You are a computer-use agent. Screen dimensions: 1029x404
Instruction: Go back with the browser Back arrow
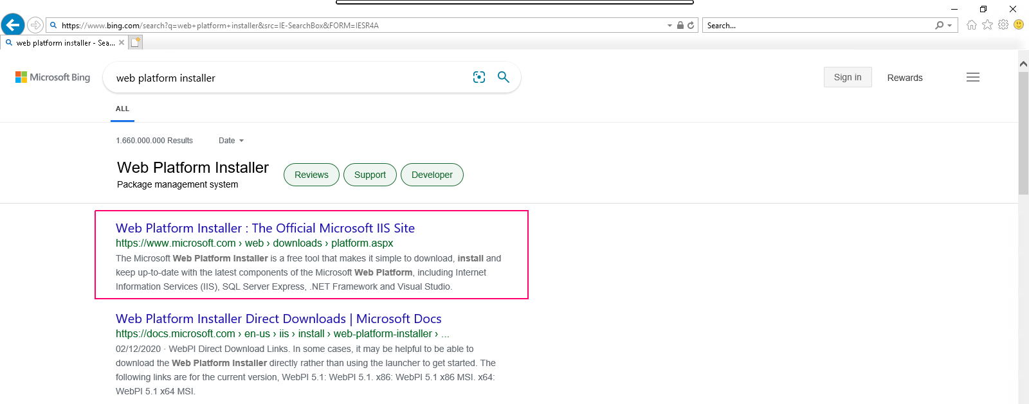13,25
